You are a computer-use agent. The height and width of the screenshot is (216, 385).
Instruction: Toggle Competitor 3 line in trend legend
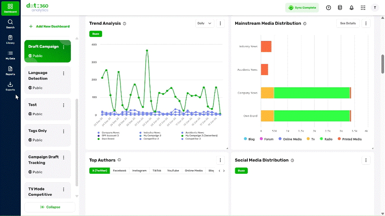coord(191,139)
